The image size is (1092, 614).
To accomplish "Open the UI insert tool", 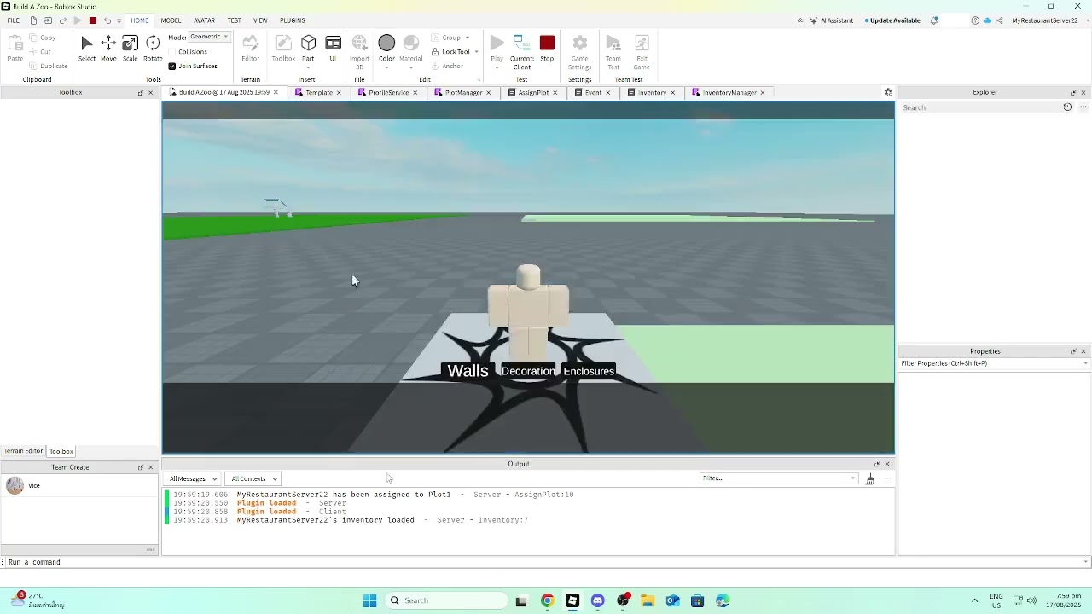I will (333, 49).
